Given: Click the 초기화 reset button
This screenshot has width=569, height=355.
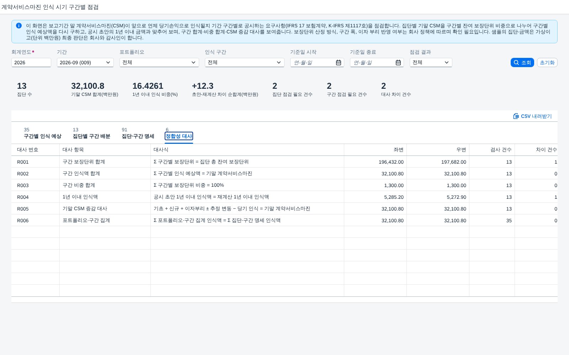Looking at the screenshot, I should (547, 62).
